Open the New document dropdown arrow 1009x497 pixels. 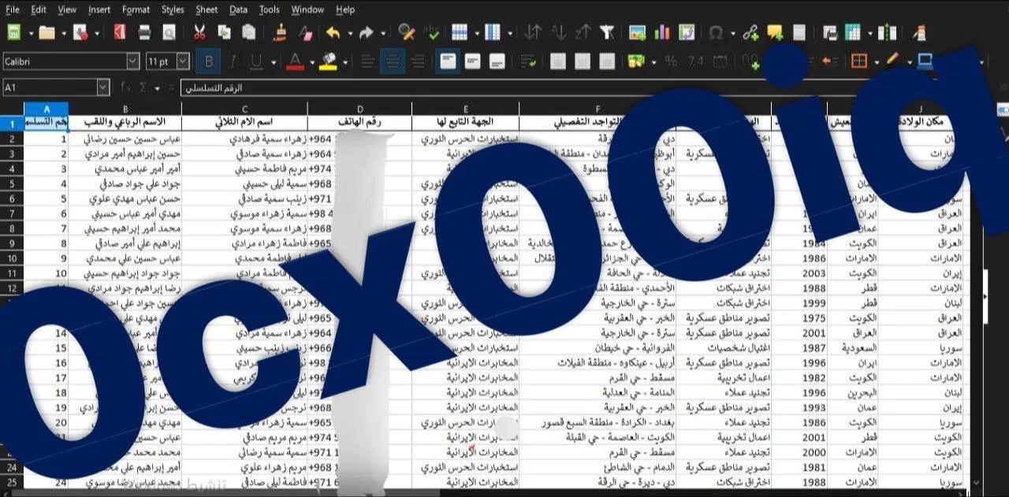(x=30, y=33)
